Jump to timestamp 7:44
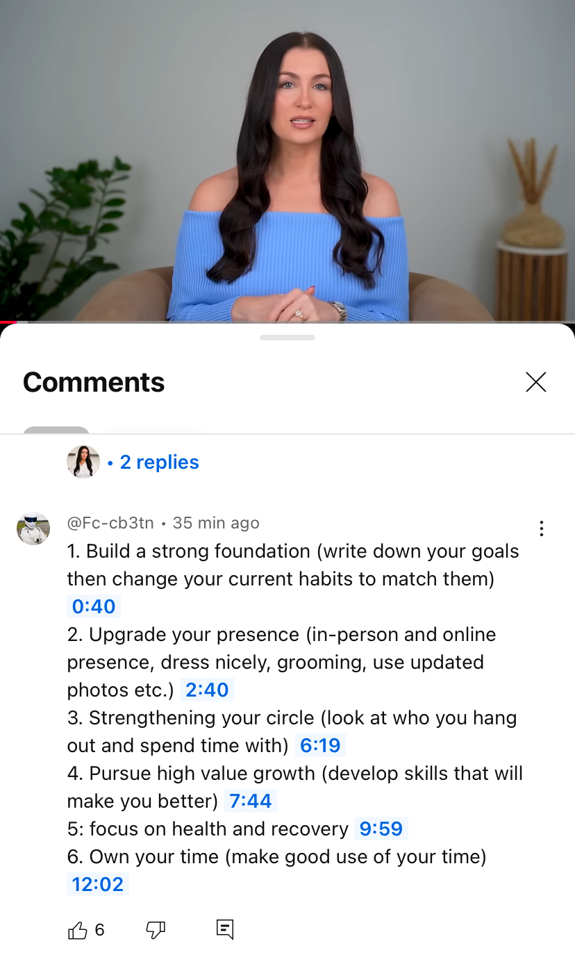575x957 pixels. pos(250,801)
